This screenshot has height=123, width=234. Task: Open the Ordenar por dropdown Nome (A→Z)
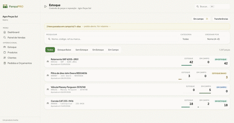click(216, 39)
